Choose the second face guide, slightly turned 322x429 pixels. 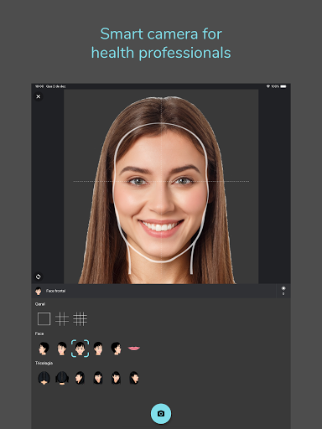pos(62,349)
